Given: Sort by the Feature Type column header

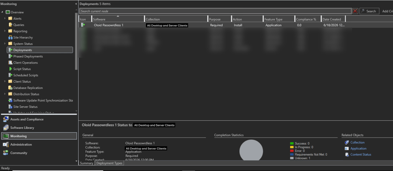Looking at the screenshot, I should (x=279, y=19).
